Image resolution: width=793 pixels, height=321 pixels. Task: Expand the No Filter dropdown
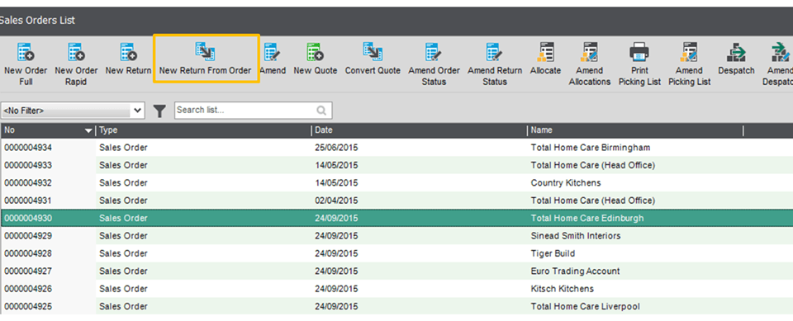click(x=73, y=111)
